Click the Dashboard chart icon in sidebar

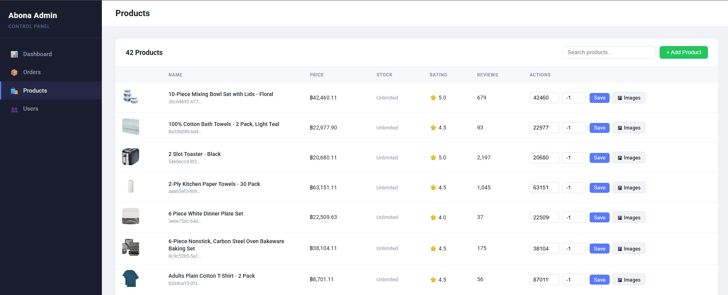[x=14, y=54]
